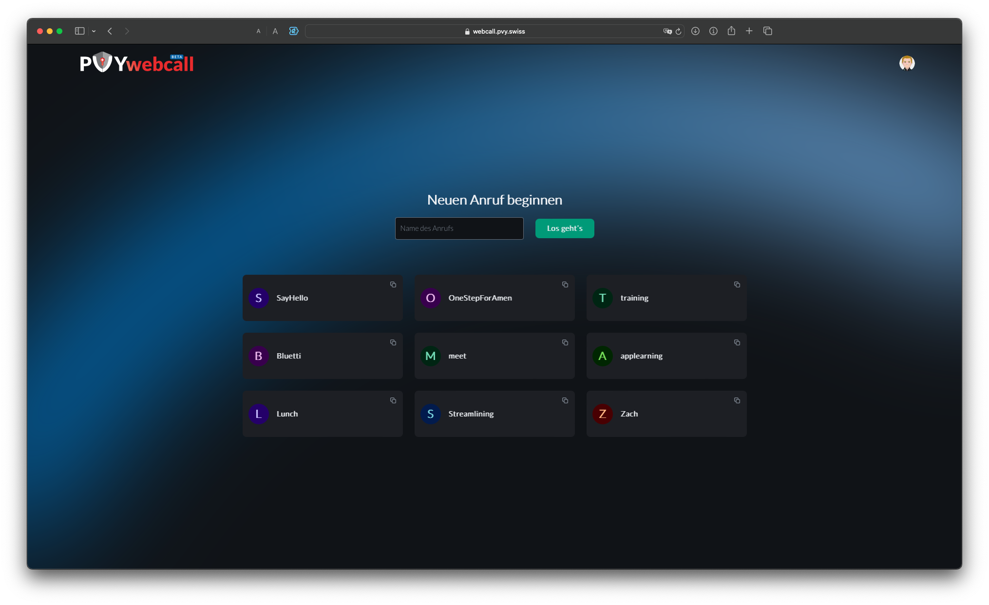Open the meet call card
The image size is (989, 605).
(x=494, y=356)
